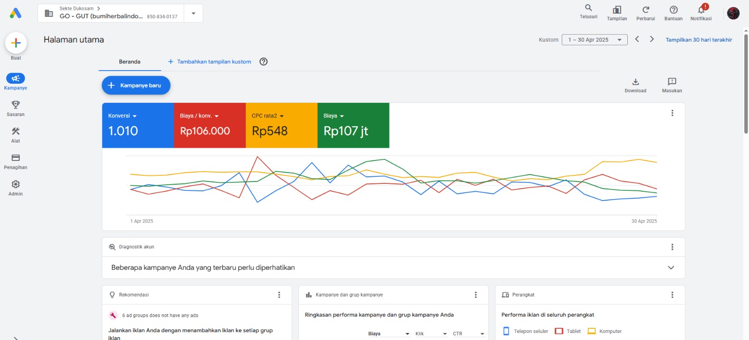Click the Google Ads logo
749x340 pixels.
[x=15, y=13]
